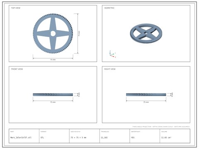
Task: Click the green Y axis arrow
Action: (112, 54)
